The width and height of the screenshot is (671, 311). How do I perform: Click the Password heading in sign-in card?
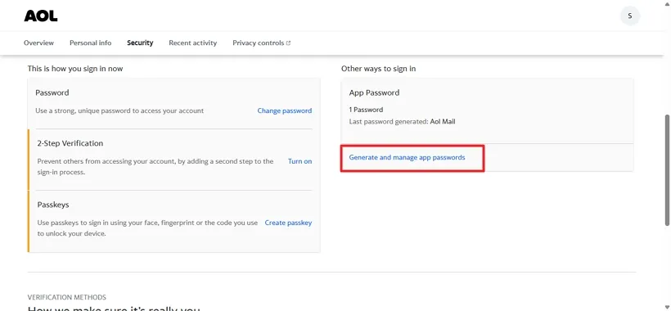(52, 92)
